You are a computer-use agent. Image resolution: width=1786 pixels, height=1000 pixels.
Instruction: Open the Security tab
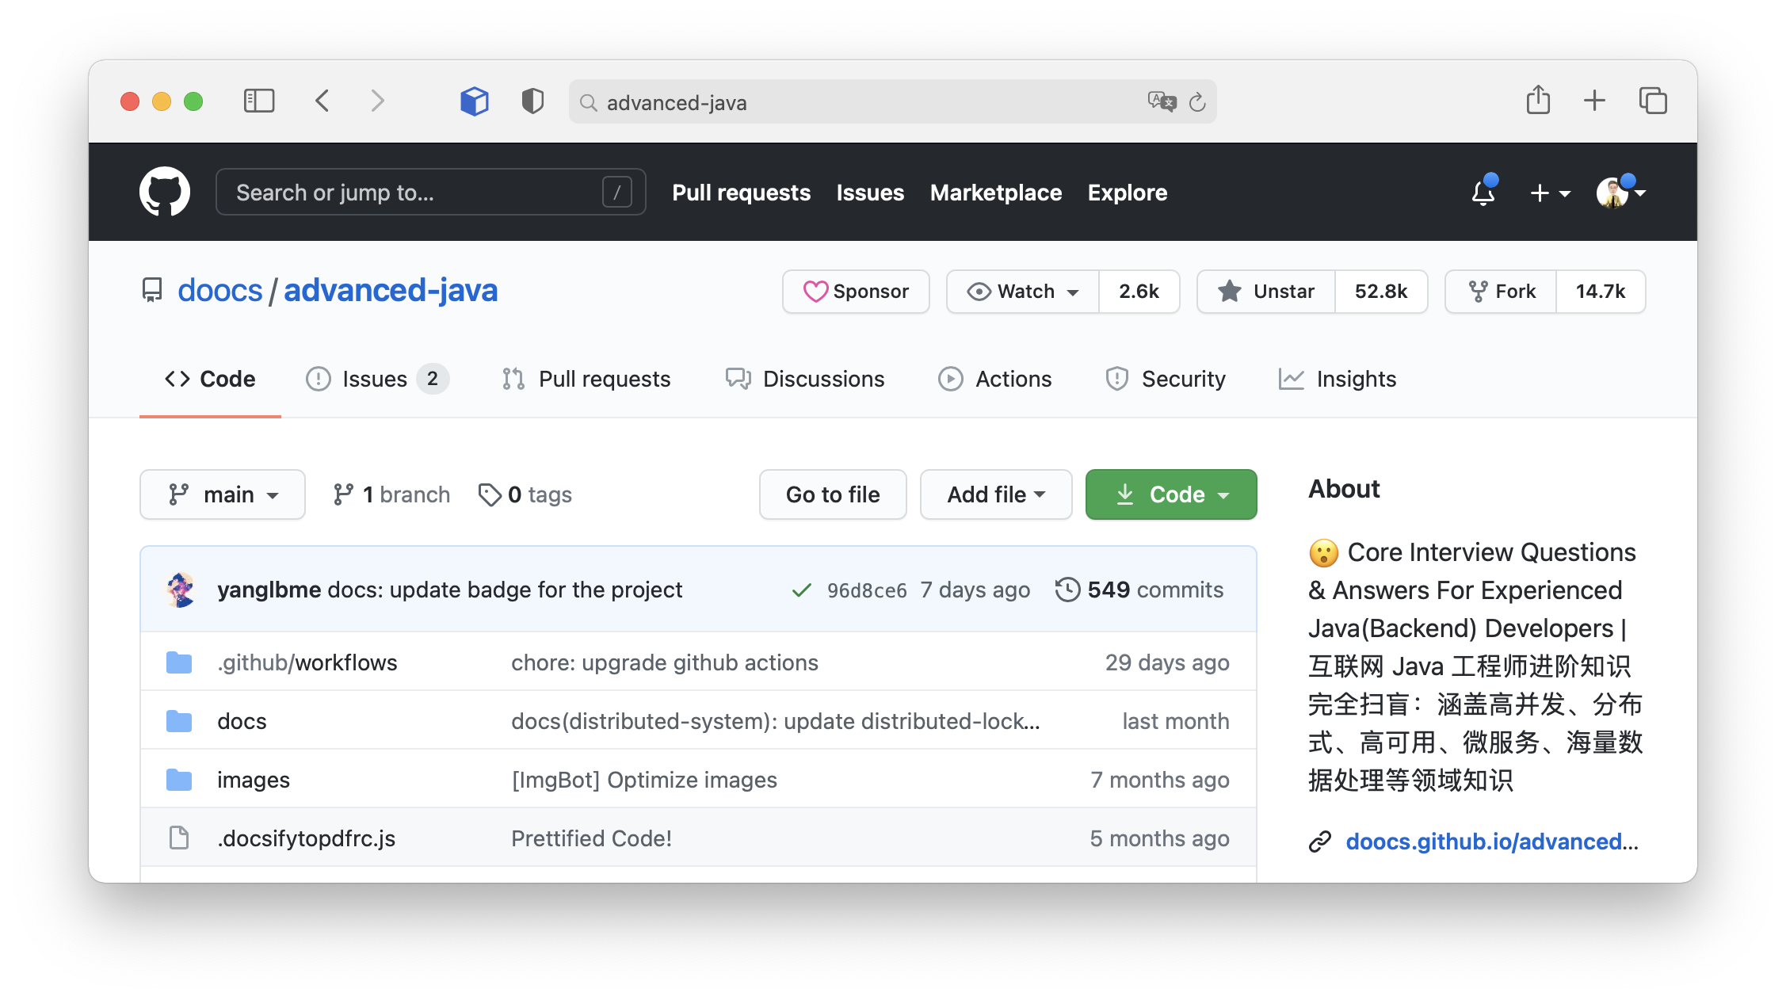coord(1166,379)
